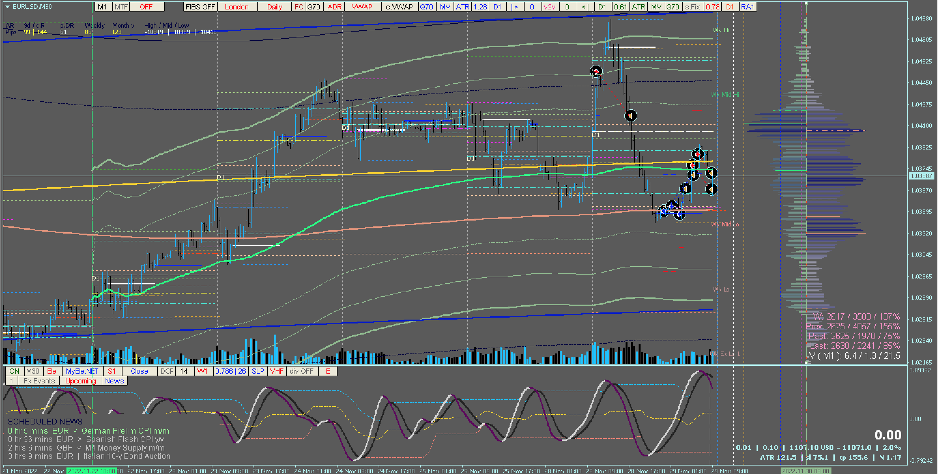Click the s.Fix toolbar button
The image size is (938, 474).
click(x=692, y=7)
